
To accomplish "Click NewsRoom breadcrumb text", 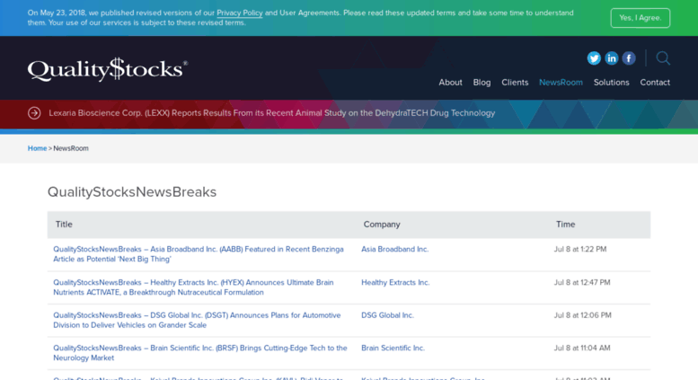I will 71,148.
